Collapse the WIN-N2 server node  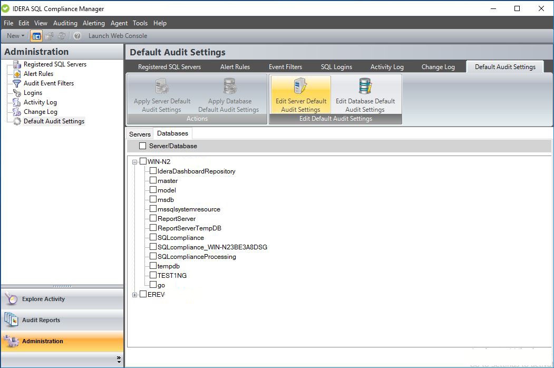click(x=135, y=162)
